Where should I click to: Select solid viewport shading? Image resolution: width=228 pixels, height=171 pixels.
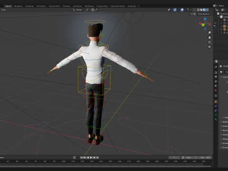tap(201, 10)
